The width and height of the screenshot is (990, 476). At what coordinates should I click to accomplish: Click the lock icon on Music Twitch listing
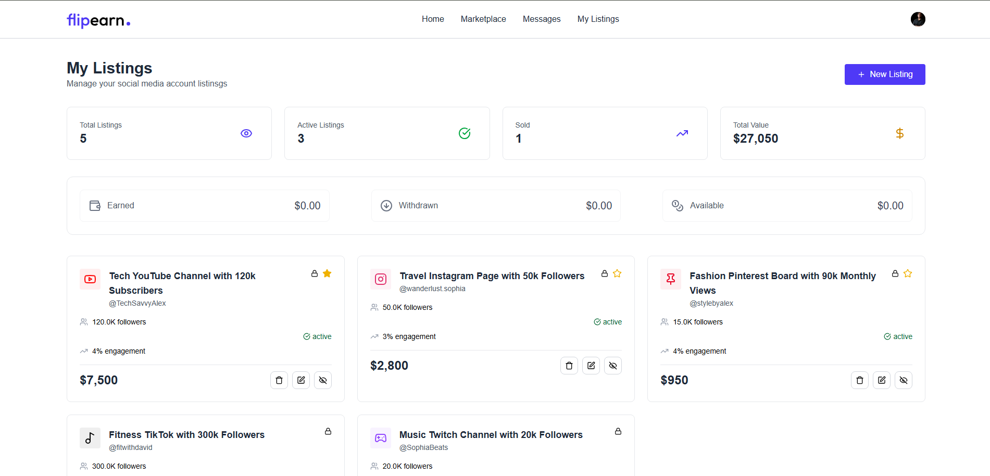click(x=618, y=431)
